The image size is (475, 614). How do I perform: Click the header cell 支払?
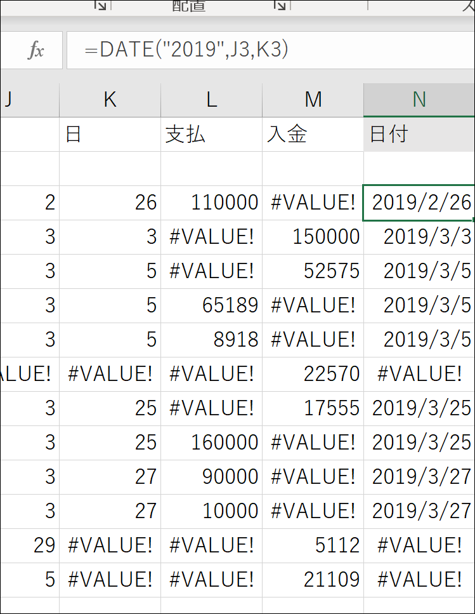212,135
